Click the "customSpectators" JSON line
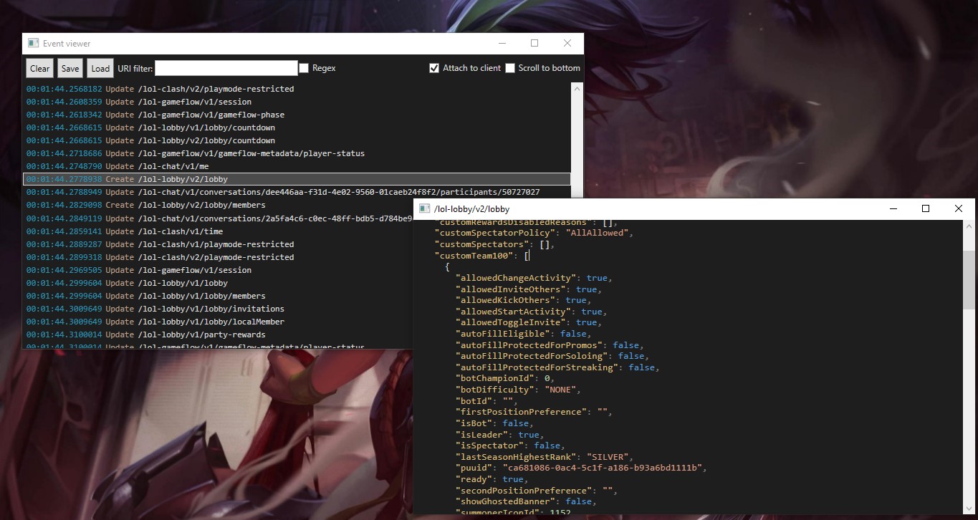 [x=494, y=244]
